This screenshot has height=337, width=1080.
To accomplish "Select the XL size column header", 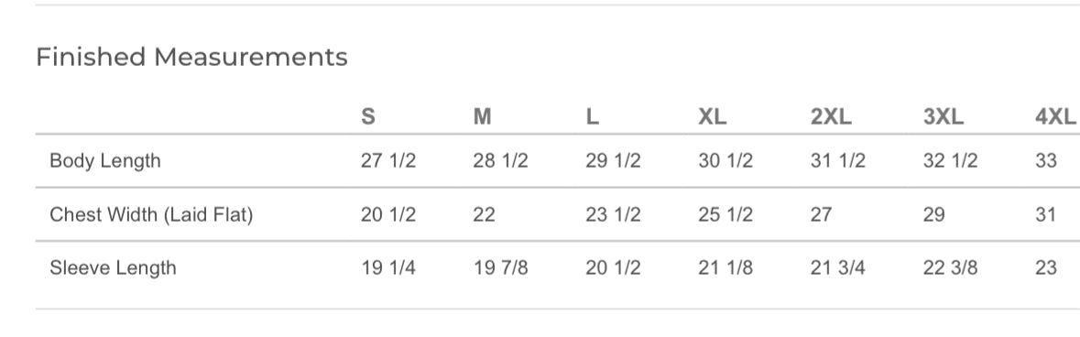I will coord(712,117).
